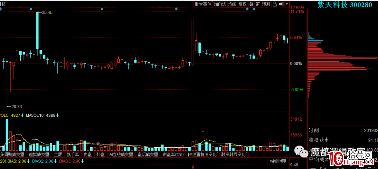378x169 pixels.
Task: Switch to 换手率 tab
Action: click(73, 154)
